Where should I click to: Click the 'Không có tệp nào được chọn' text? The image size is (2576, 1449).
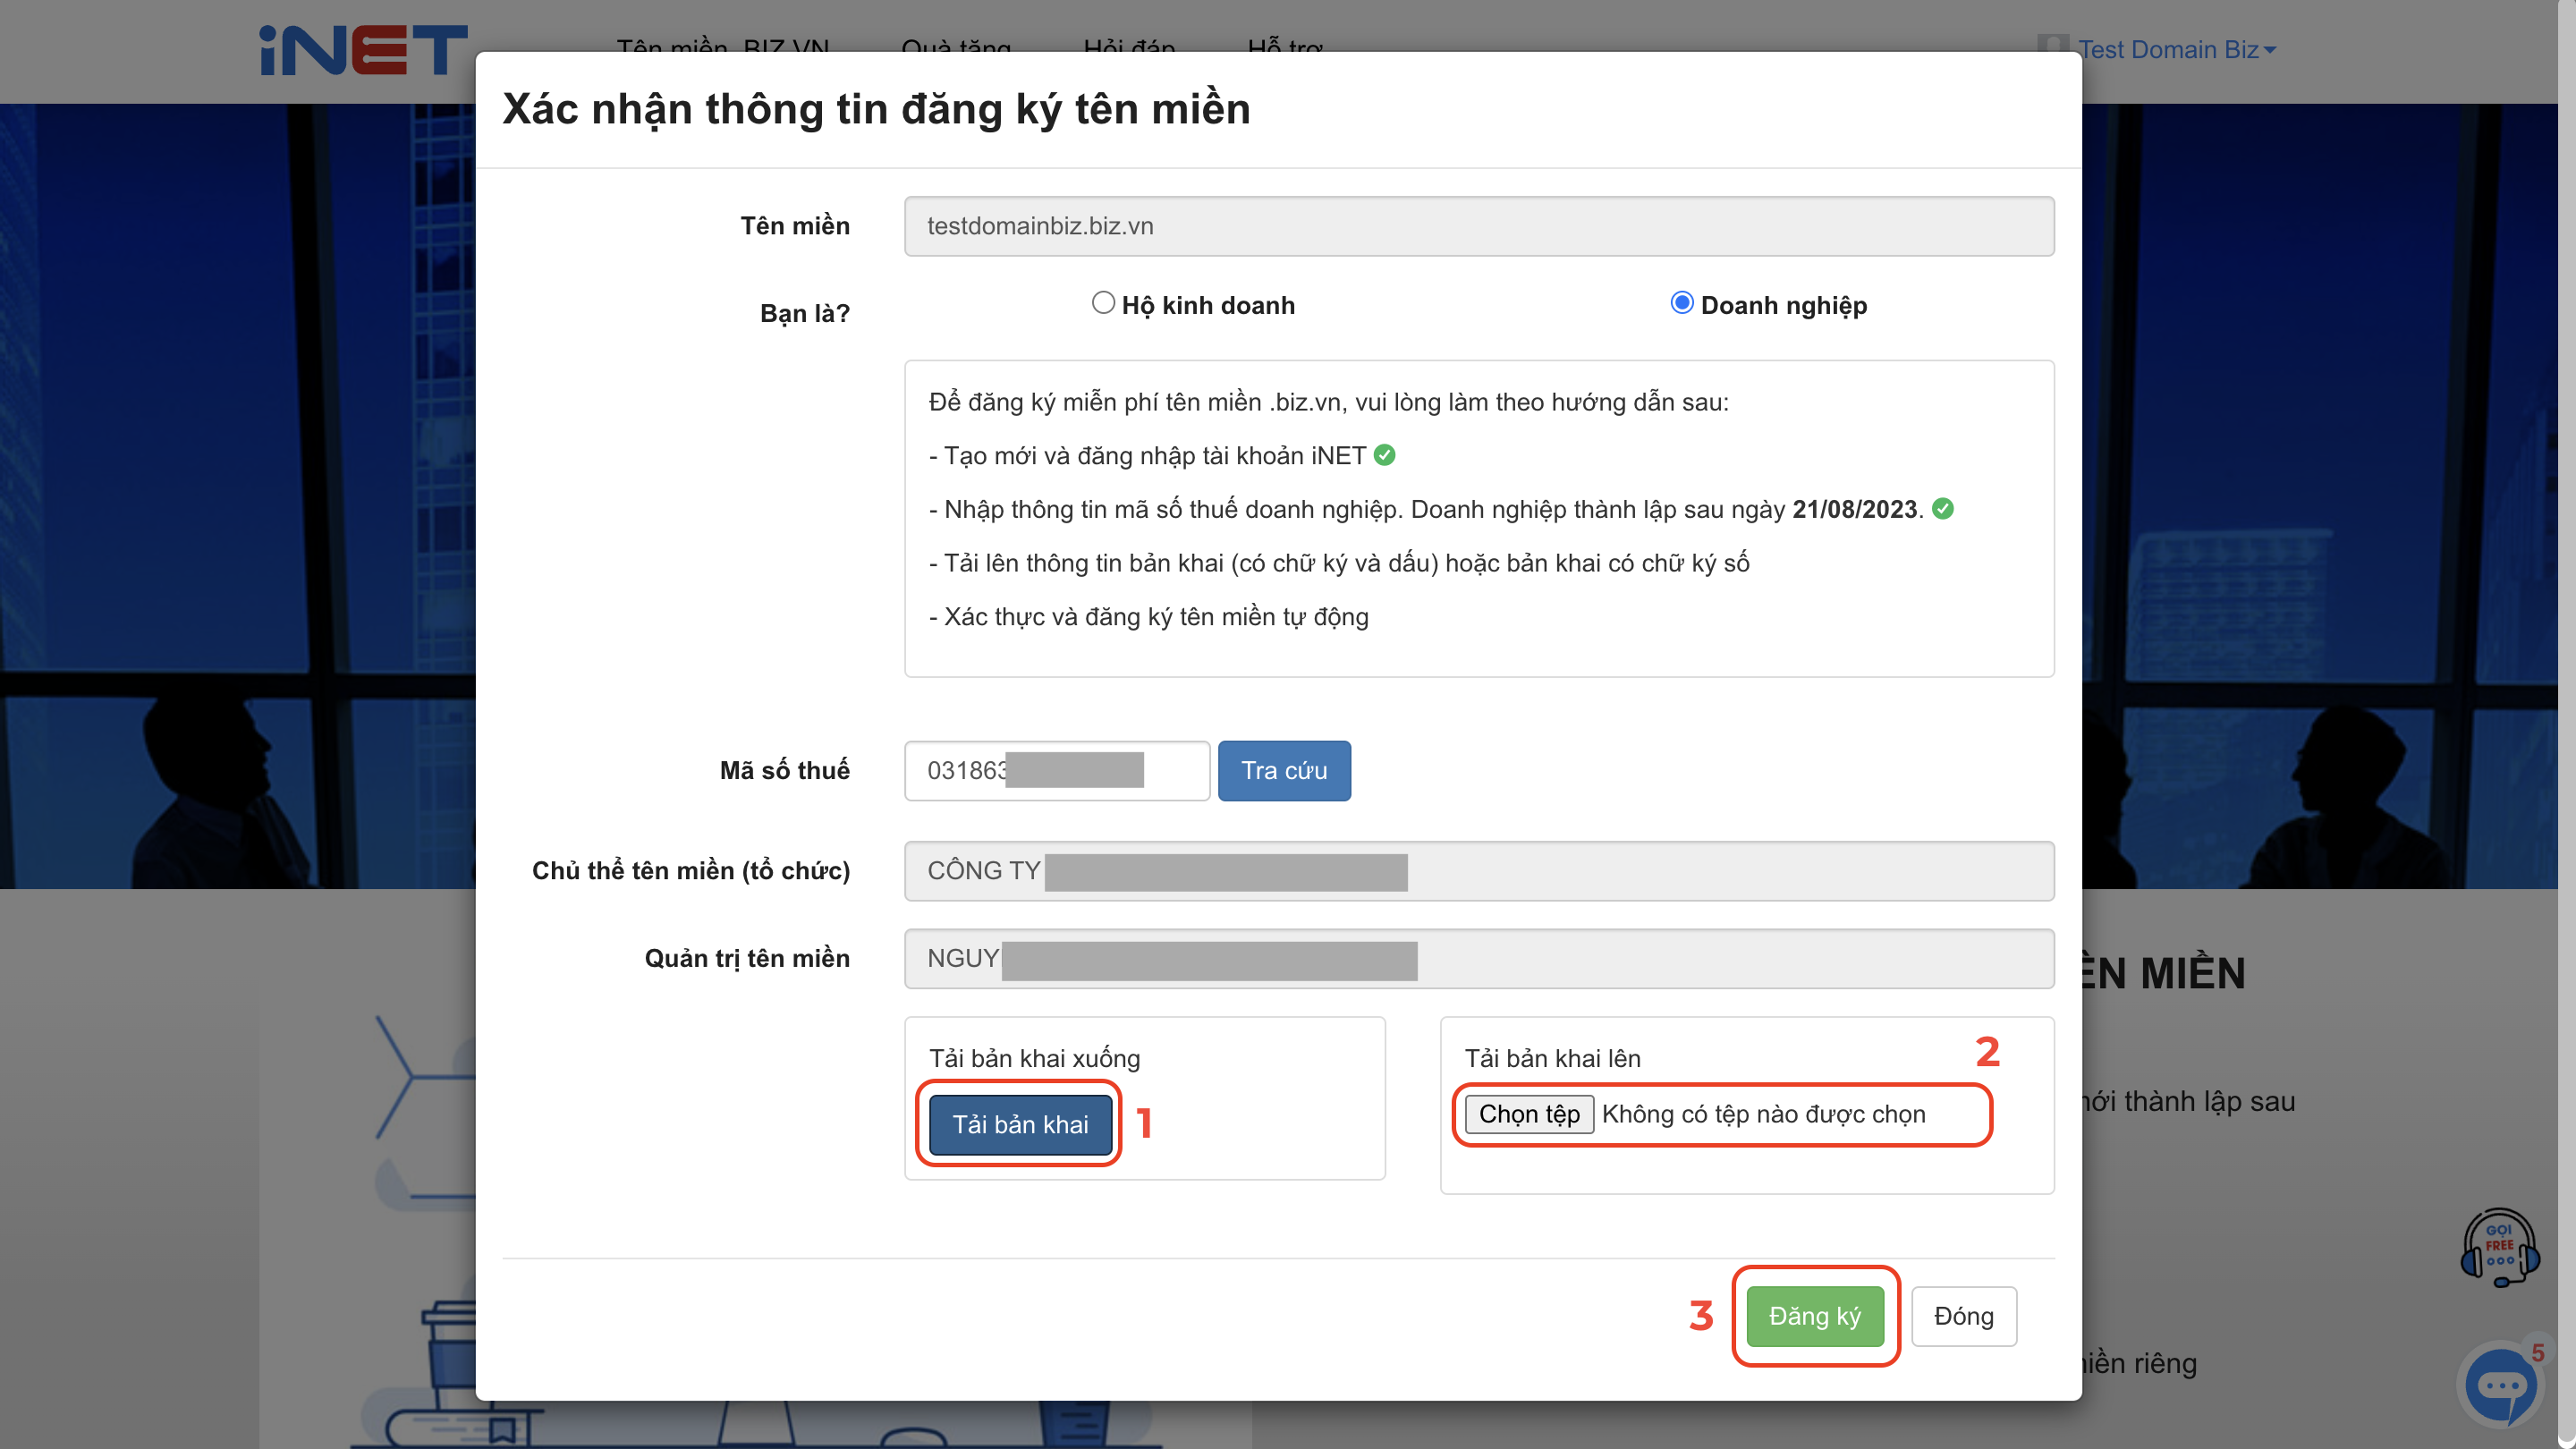(1763, 1114)
